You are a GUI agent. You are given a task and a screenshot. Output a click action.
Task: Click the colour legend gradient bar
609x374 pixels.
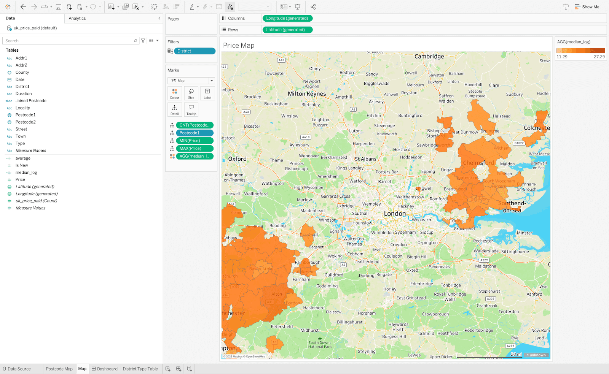580,51
